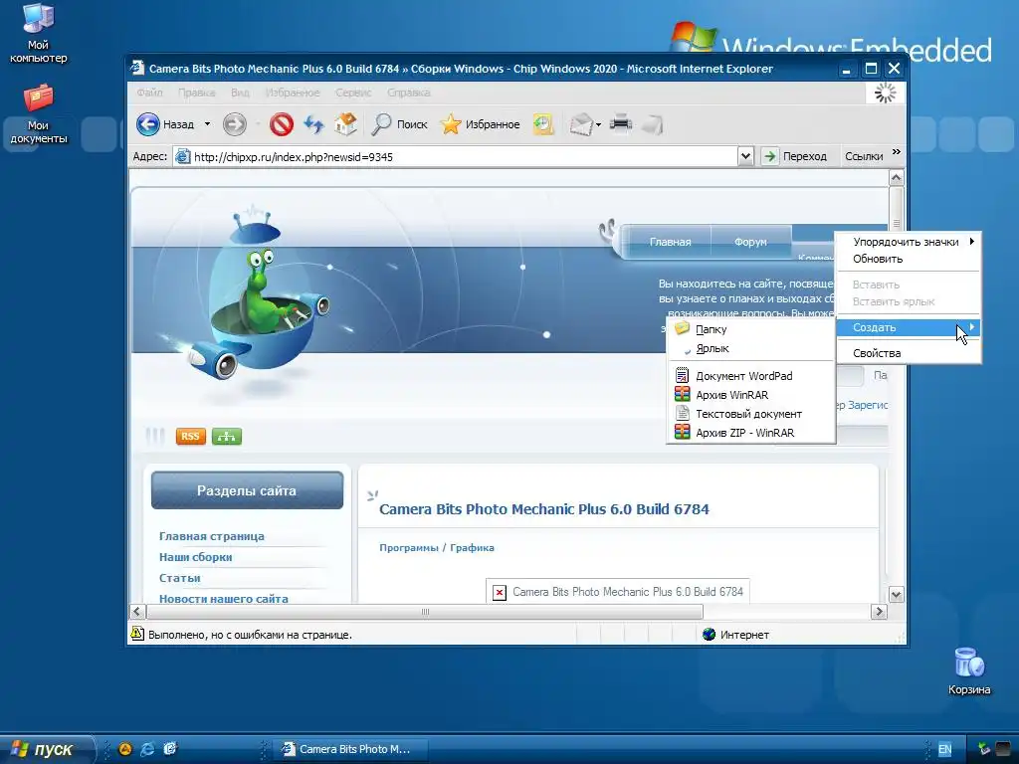Open the Главная site tab
The width and height of the screenshot is (1019, 764).
[670, 242]
